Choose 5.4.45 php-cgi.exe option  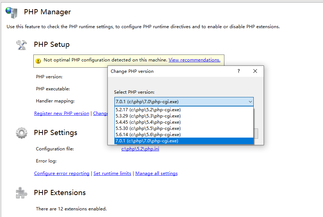(184, 122)
